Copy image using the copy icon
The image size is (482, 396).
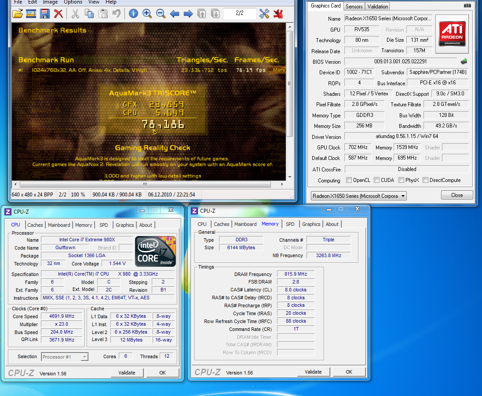(89, 14)
